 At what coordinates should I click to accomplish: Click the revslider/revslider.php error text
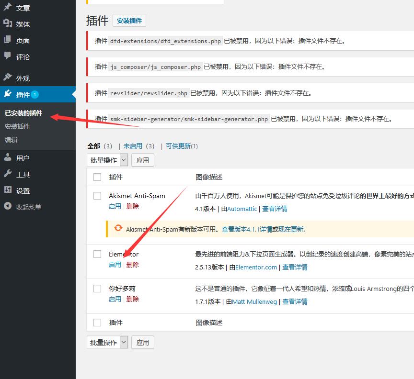(149, 93)
